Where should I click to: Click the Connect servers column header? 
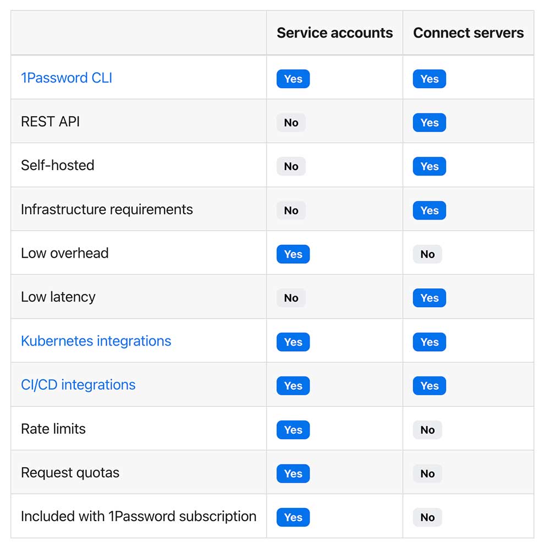coord(469,32)
